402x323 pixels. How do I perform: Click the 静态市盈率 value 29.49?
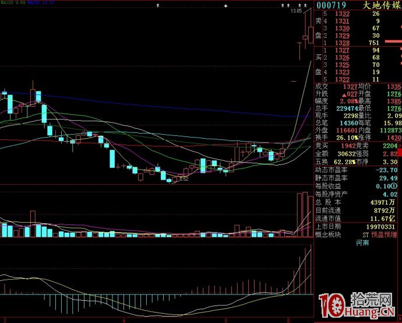pos(388,178)
